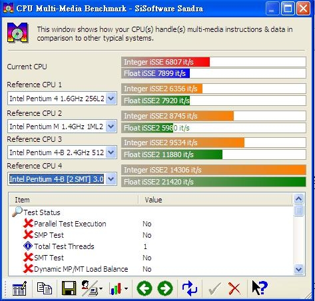Click the Multi-Media benchmark module icon
This screenshot has height=301, width=315.
[x=17, y=33]
